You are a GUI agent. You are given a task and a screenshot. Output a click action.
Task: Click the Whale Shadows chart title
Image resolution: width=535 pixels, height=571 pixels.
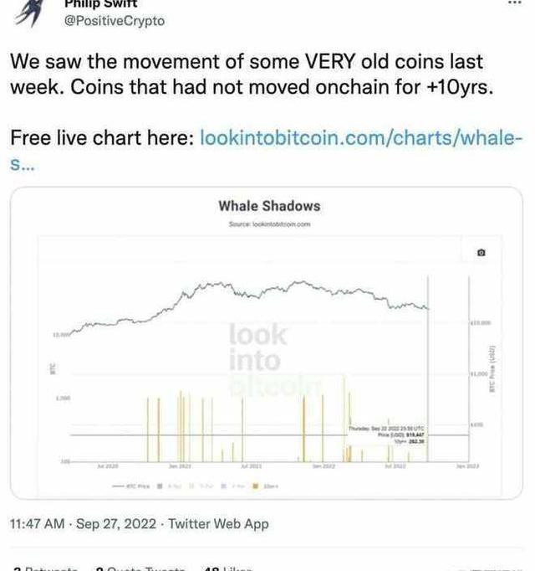click(269, 206)
